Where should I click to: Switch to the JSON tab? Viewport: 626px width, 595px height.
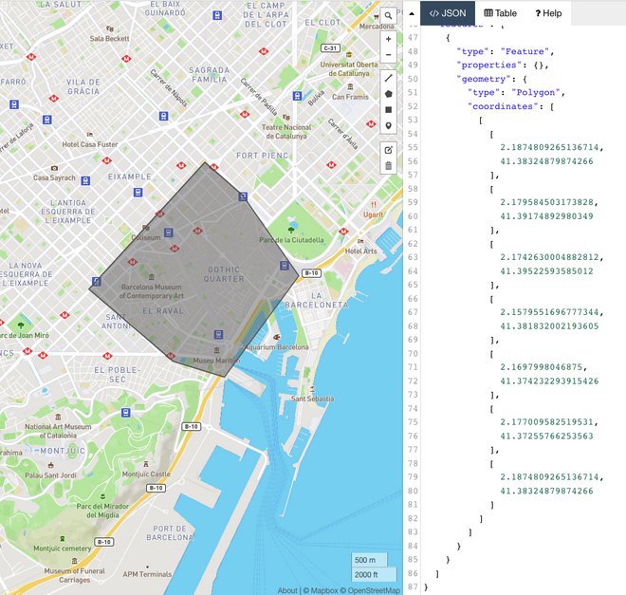(x=448, y=13)
